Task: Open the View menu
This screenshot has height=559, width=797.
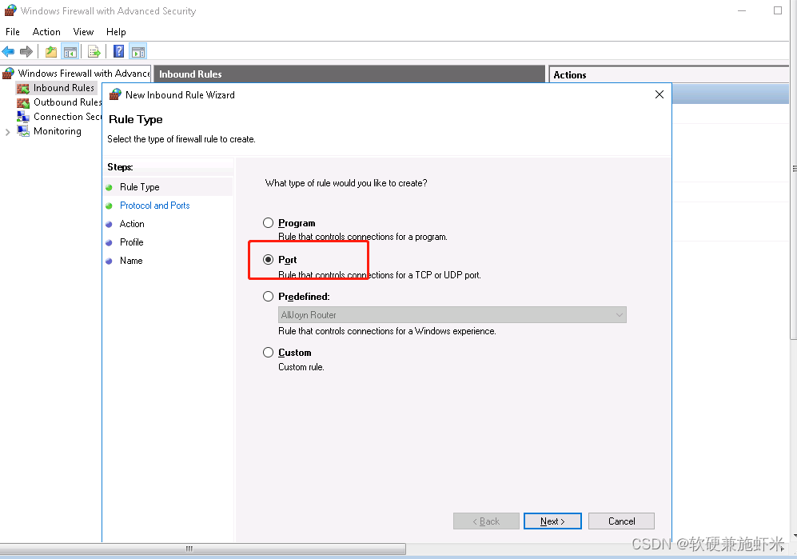Action: coord(83,31)
